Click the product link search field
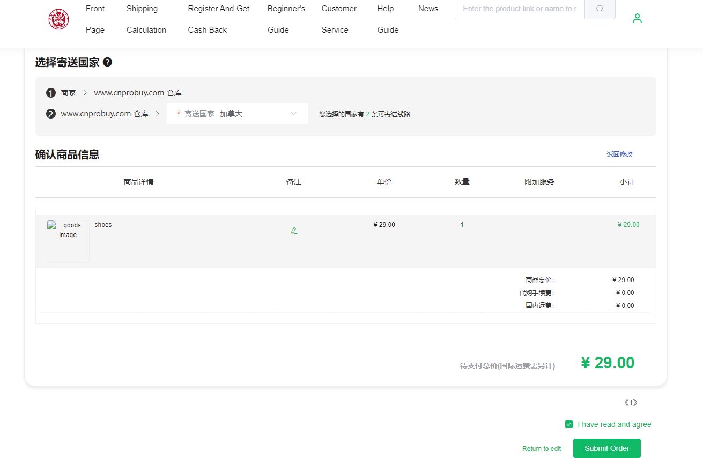This screenshot has width=703, height=458. pos(520,9)
